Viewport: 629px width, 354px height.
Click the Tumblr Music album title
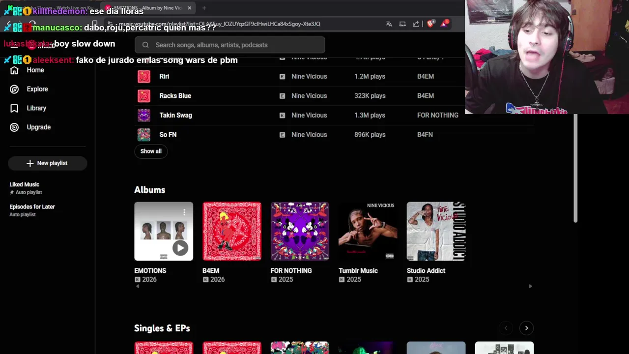click(x=358, y=271)
